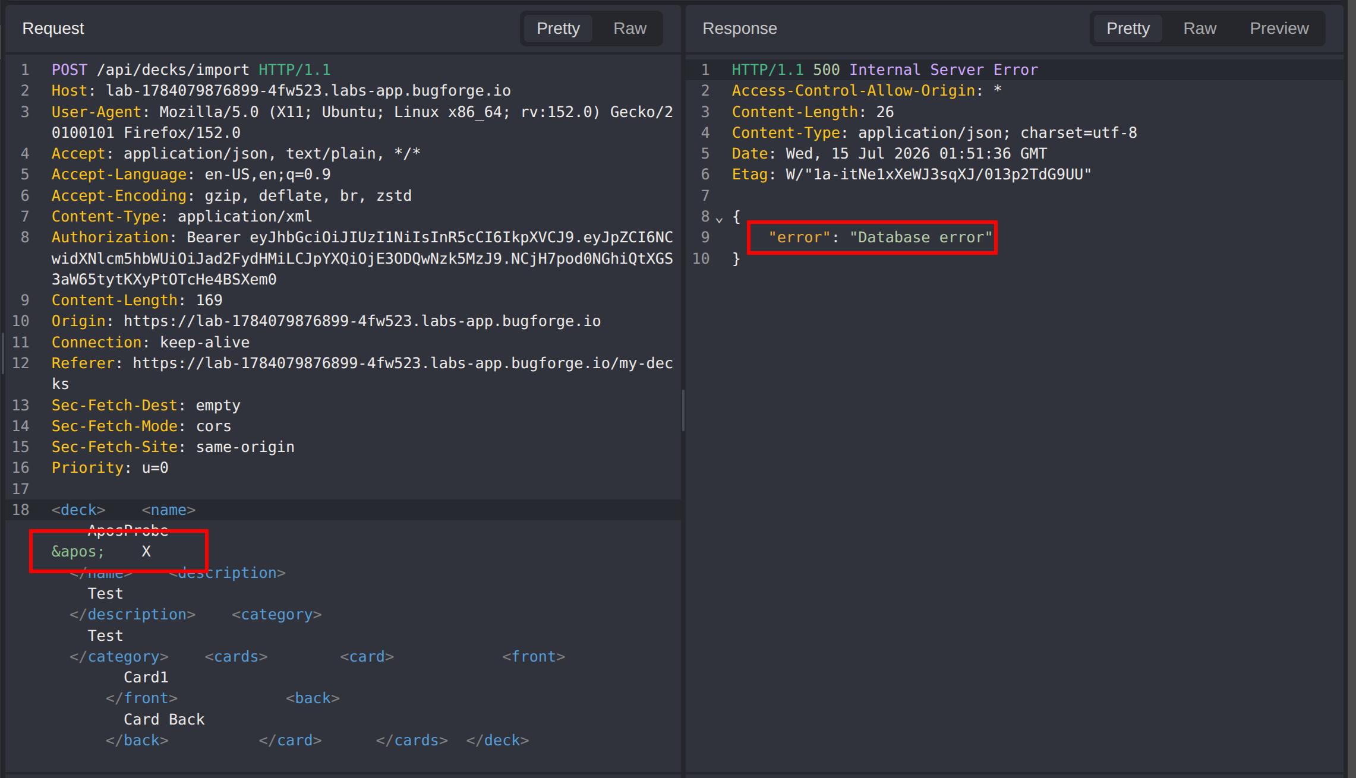Click the Referer header line
The width and height of the screenshot is (1356, 778).
(x=362, y=374)
